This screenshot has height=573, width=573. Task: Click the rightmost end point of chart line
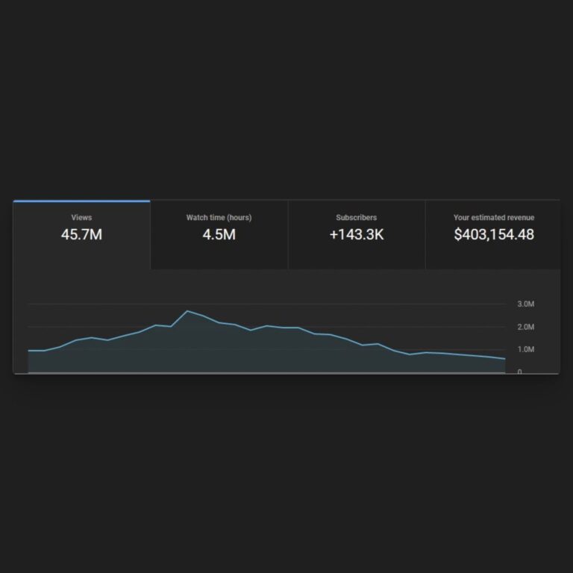click(x=504, y=359)
